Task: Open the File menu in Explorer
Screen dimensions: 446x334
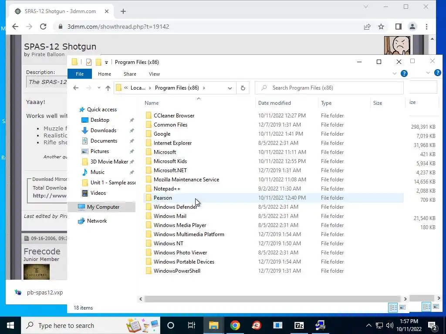Action: pyautogui.click(x=80, y=74)
